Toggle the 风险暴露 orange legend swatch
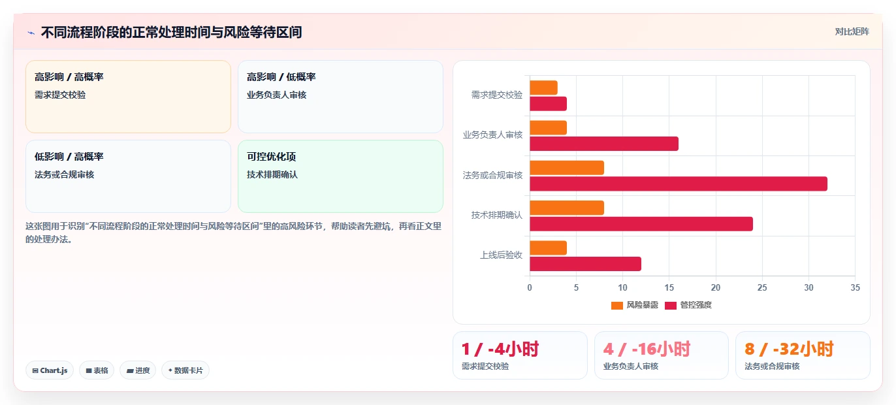The width and height of the screenshot is (896, 405). coord(617,305)
